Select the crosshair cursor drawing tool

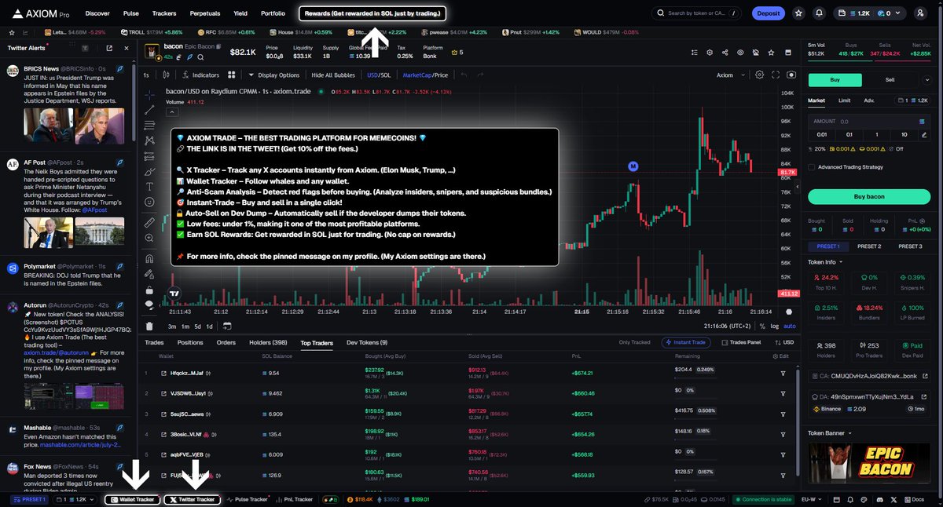point(149,94)
